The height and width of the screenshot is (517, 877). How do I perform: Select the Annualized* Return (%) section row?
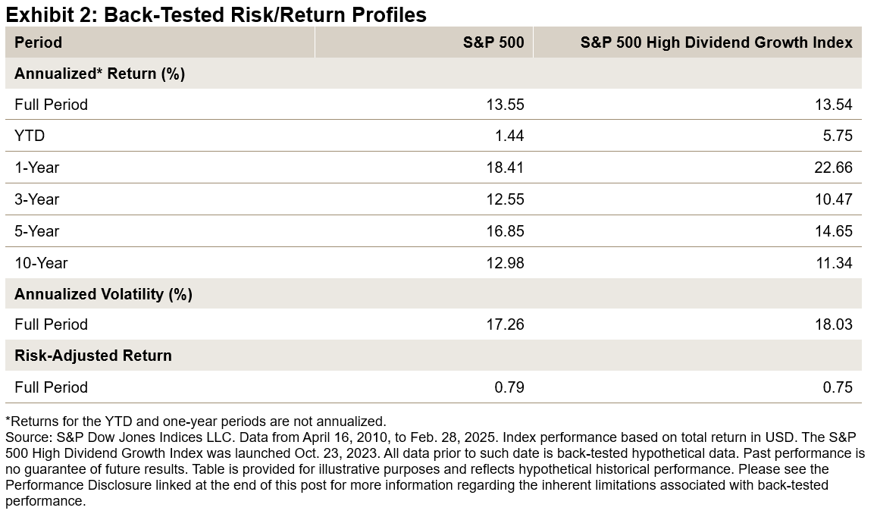coord(99,74)
